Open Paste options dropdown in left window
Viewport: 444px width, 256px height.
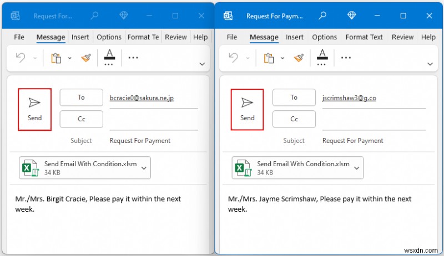click(x=70, y=58)
